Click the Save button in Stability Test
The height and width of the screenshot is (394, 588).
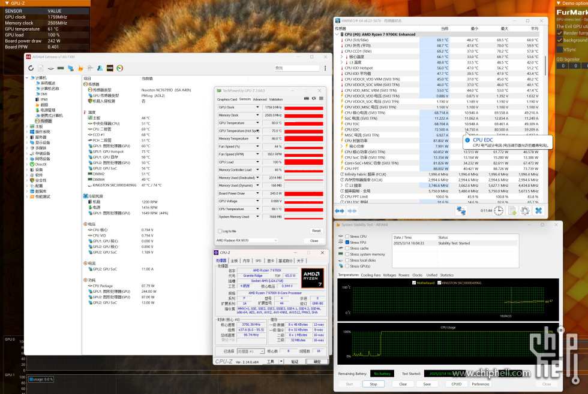427,384
